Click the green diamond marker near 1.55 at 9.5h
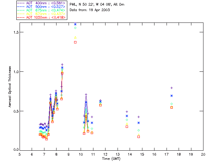209x167 pixels. coord(75,28)
